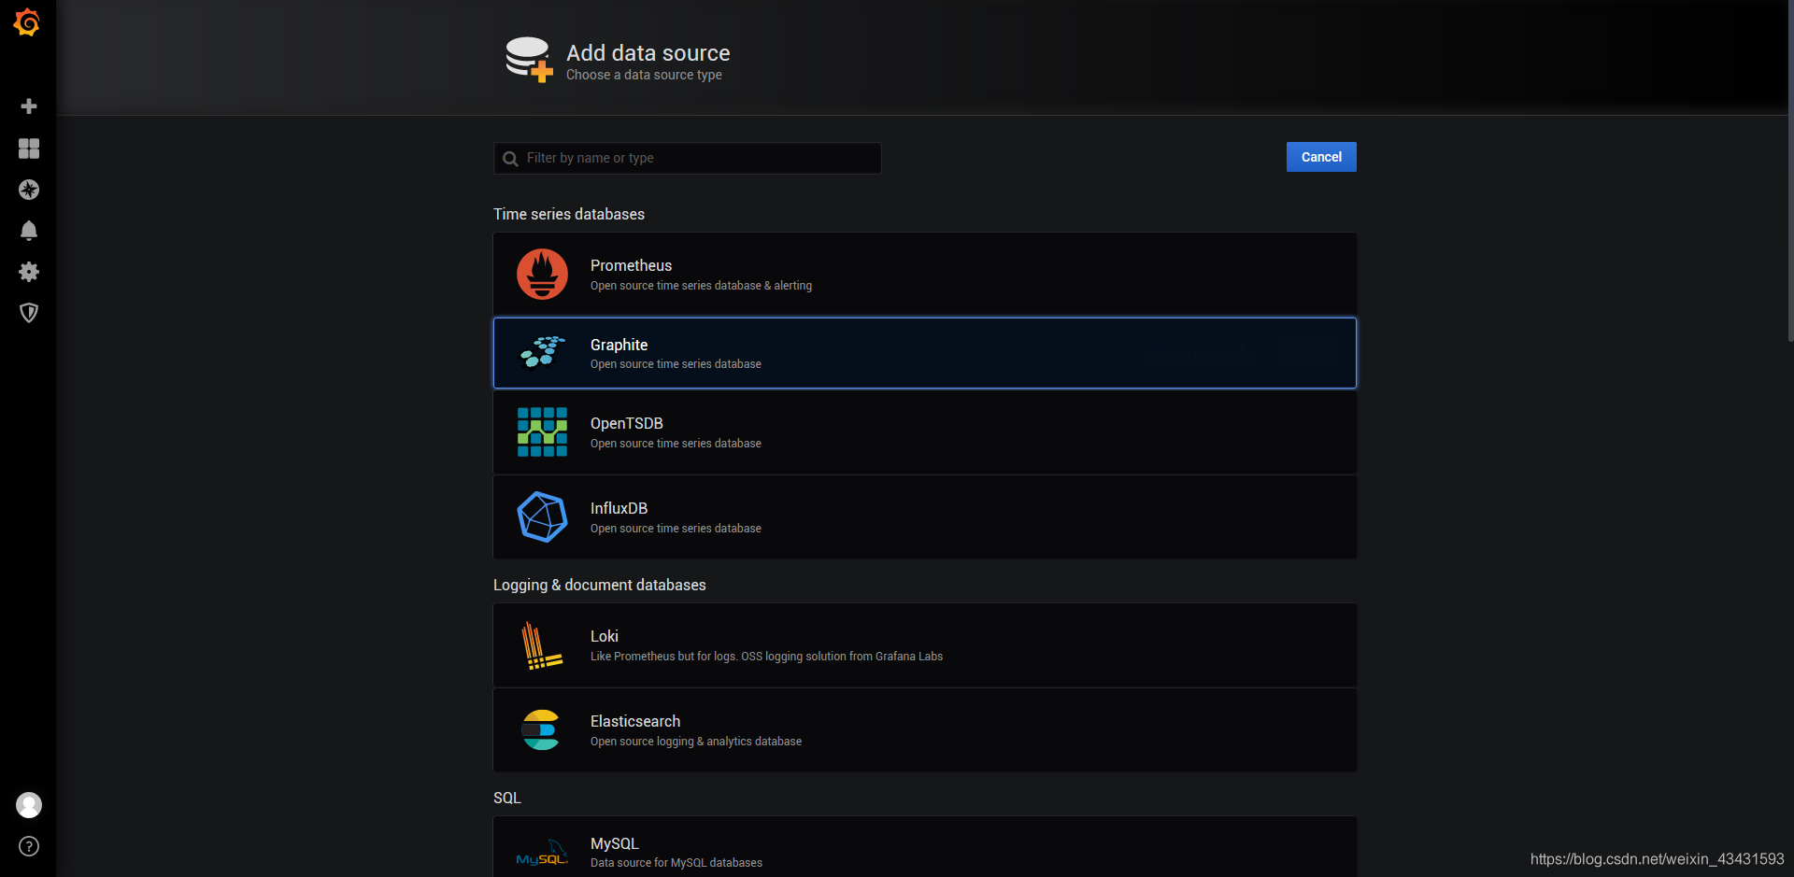This screenshot has width=1794, height=877.
Task: Click the page vertical scrollbar
Action: 1789,173
